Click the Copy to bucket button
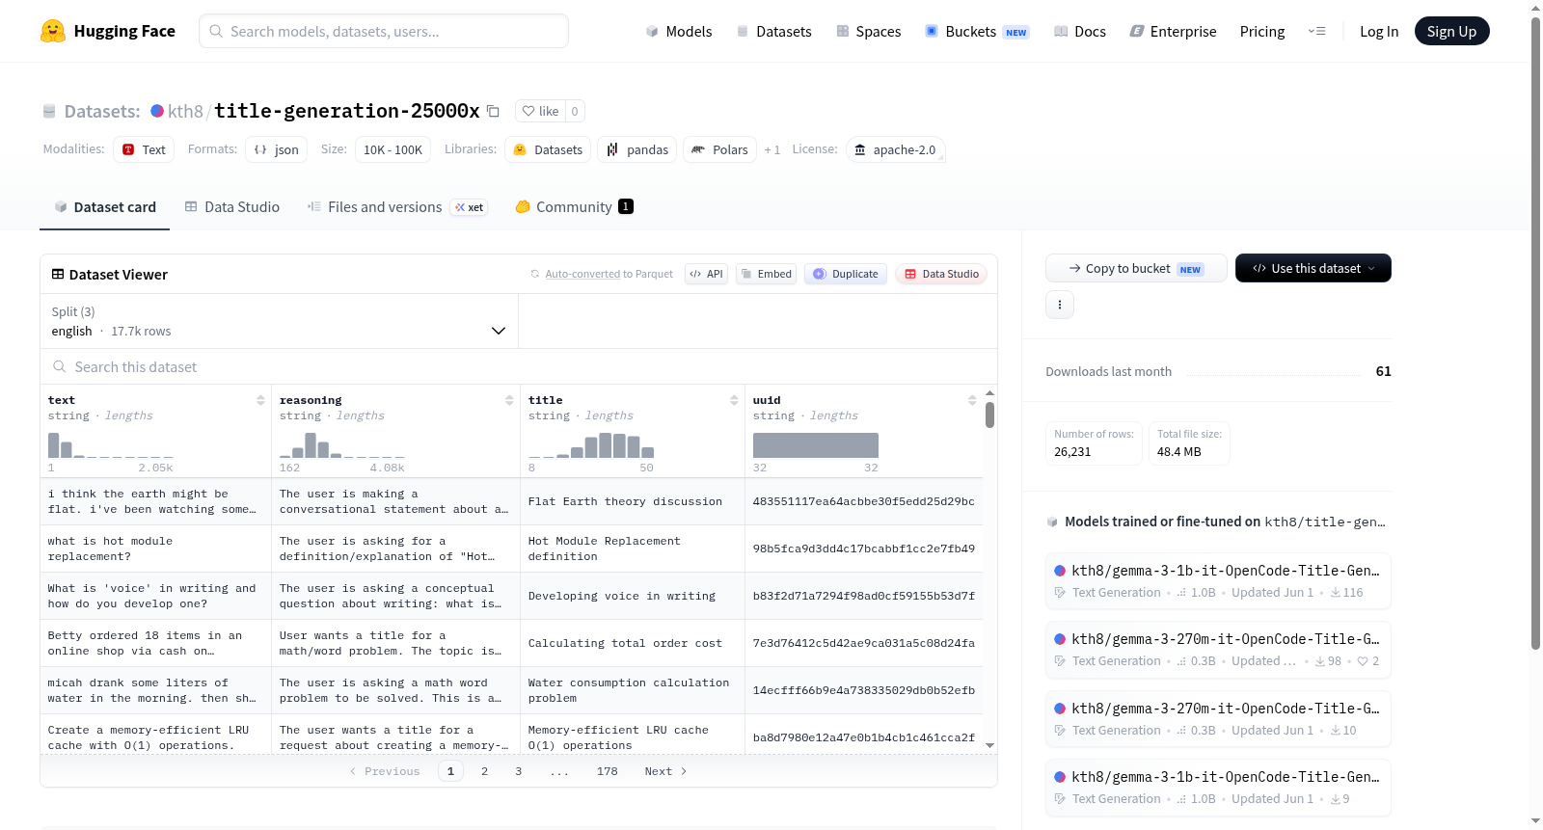Image resolution: width=1543 pixels, height=830 pixels. [1136, 268]
